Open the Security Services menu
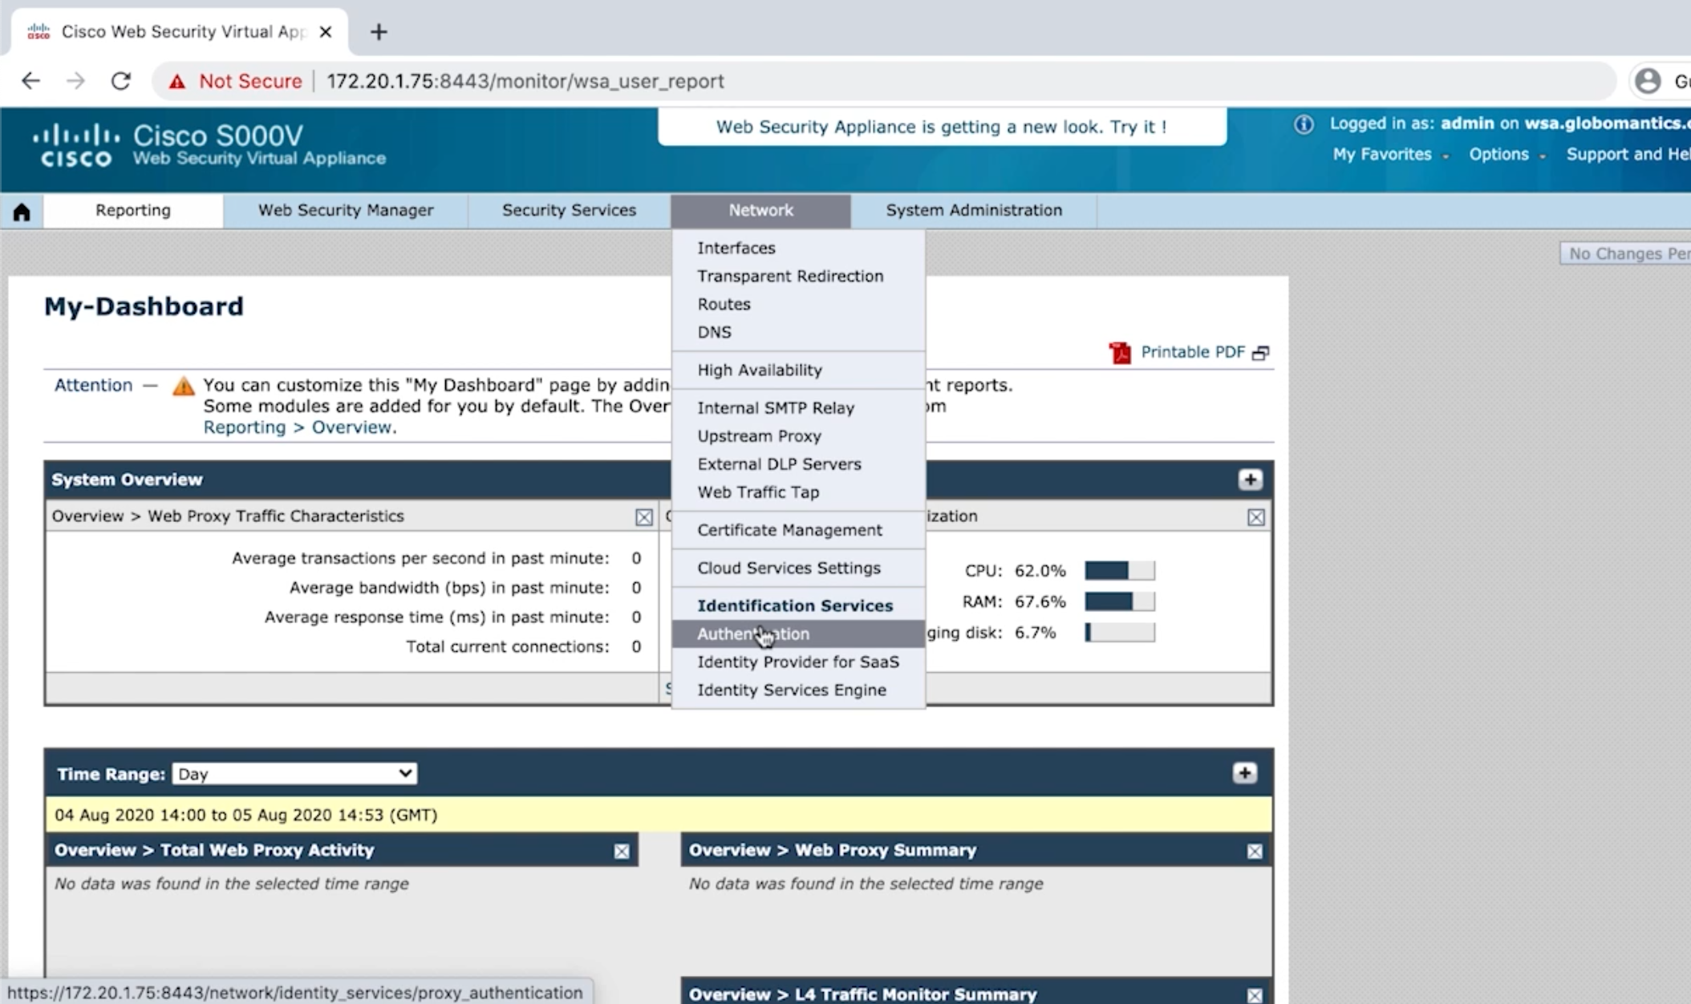Image resolution: width=1691 pixels, height=1004 pixels. click(x=569, y=210)
